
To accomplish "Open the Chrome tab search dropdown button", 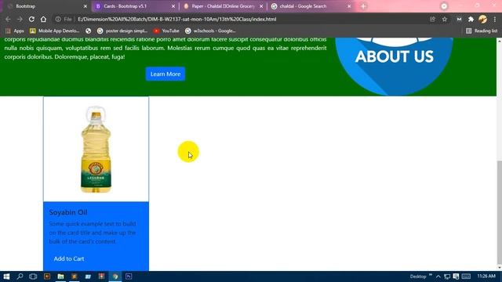I will [x=444, y=6].
